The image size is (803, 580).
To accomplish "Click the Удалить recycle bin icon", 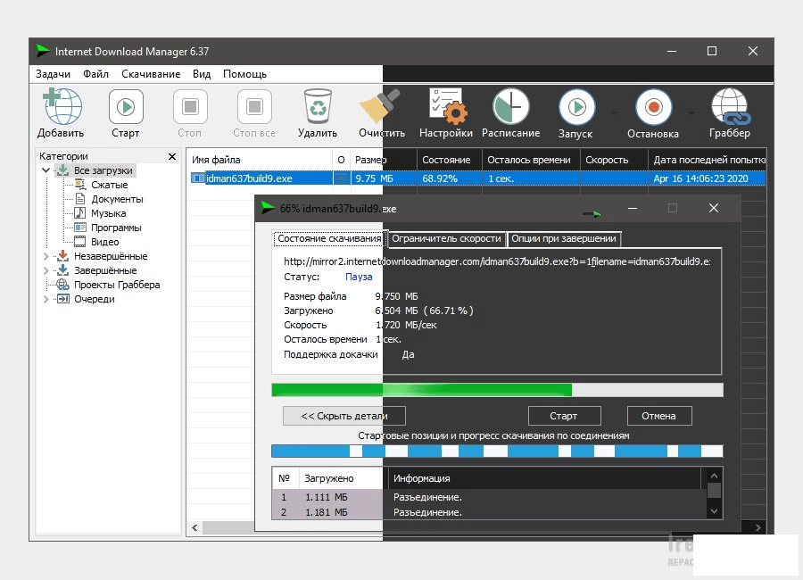I will (x=318, y=106).
